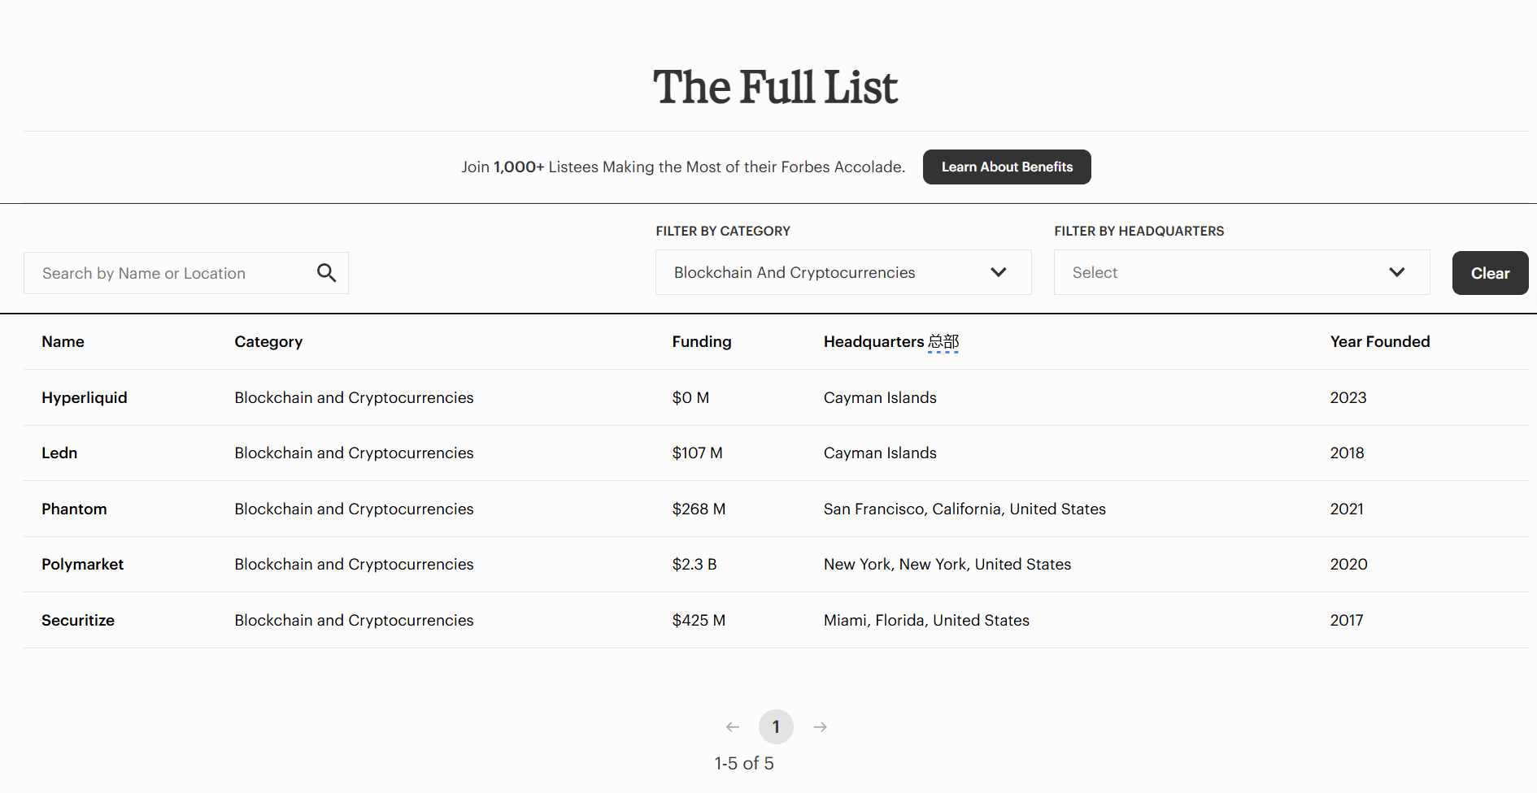Viewport: 1537px width, 793px height.
Task: Sort by the Name column header
Action: tap(63, 342)
